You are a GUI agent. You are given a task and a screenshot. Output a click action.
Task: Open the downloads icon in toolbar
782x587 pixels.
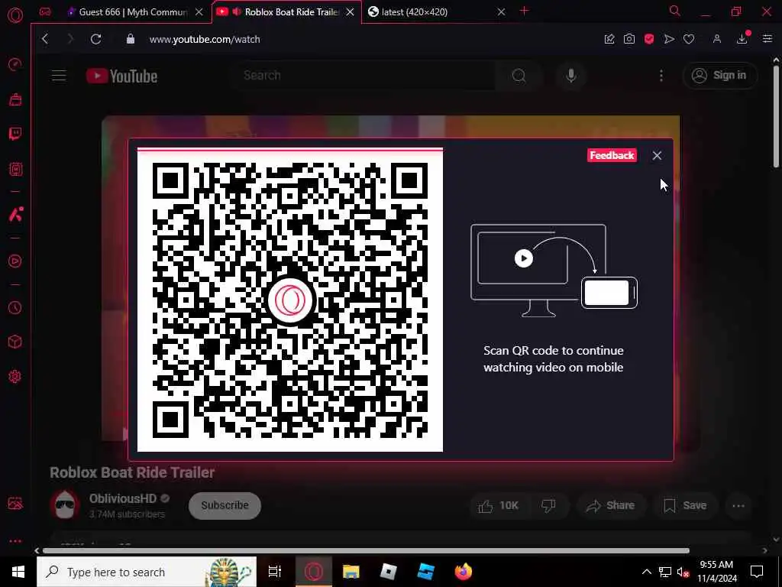click(742, 39)
